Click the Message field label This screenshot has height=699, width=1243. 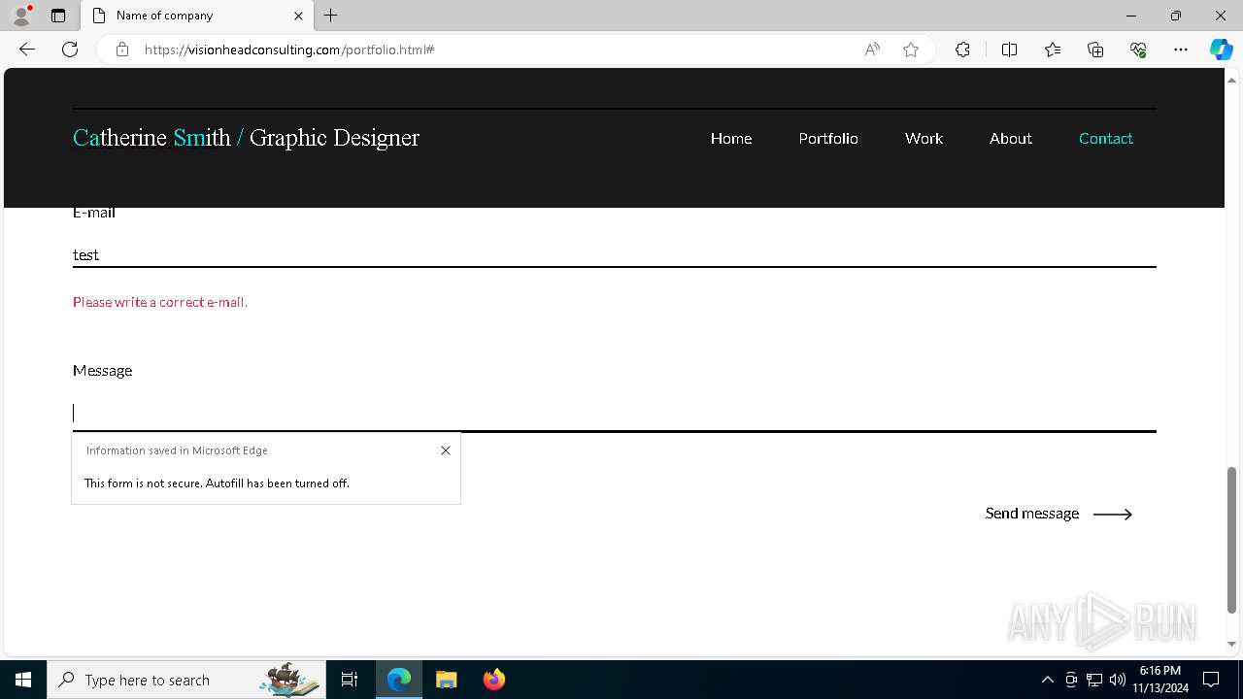click(102, 371)
